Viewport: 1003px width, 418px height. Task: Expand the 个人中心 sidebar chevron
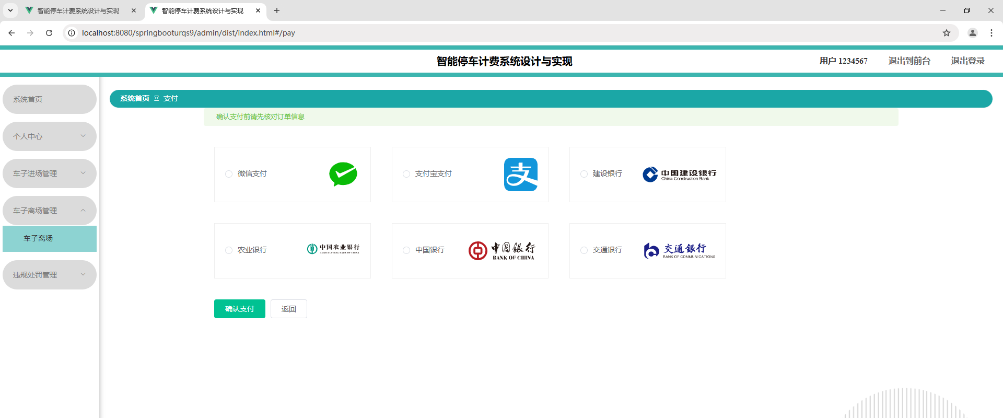(x=83, y=136)
